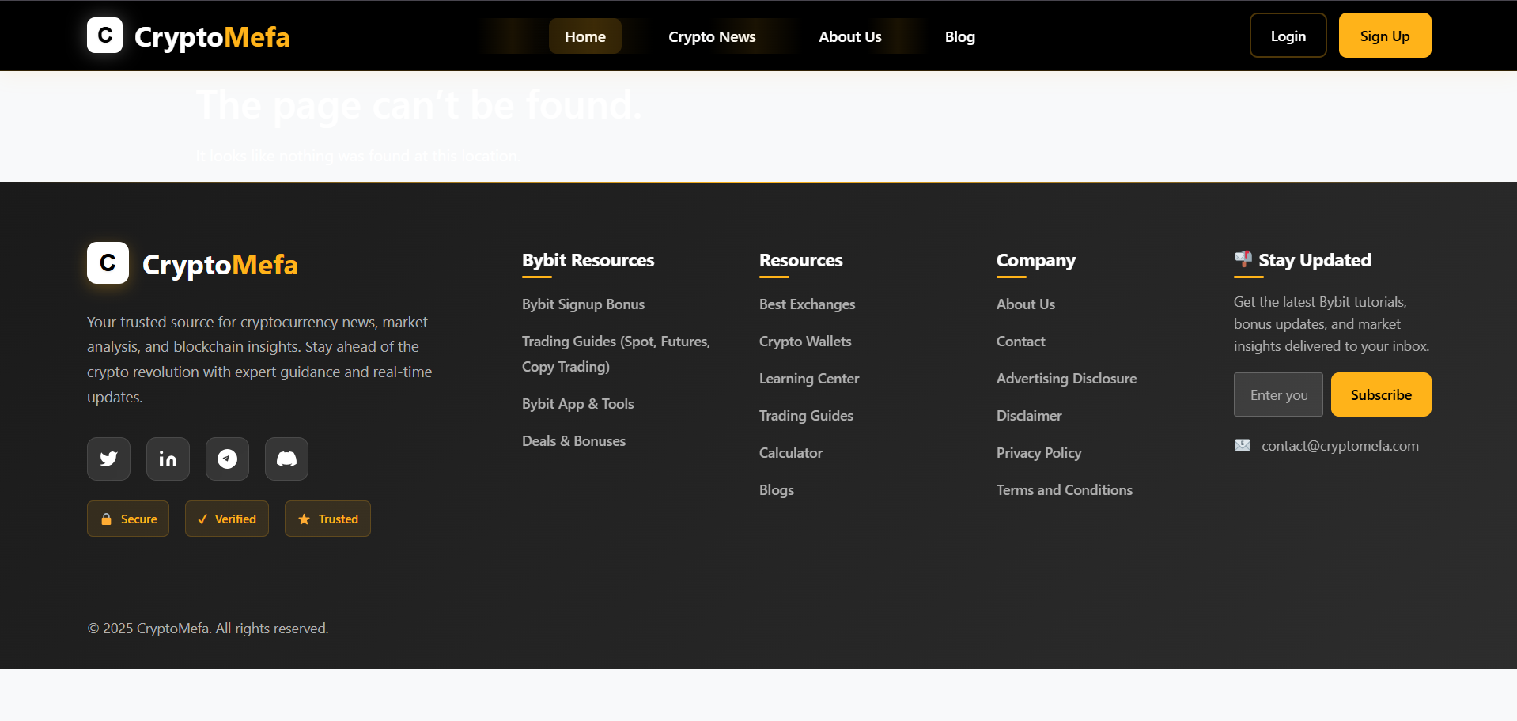Open Deals & Bonuses link
1517x721 pixels.
point(573,441)
